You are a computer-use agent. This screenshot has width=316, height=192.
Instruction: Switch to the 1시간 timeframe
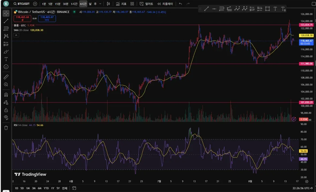coord(74,4)
